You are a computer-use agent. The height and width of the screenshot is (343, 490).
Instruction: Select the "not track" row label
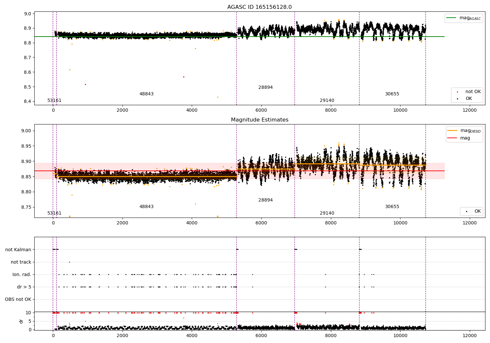click(21, 262)
